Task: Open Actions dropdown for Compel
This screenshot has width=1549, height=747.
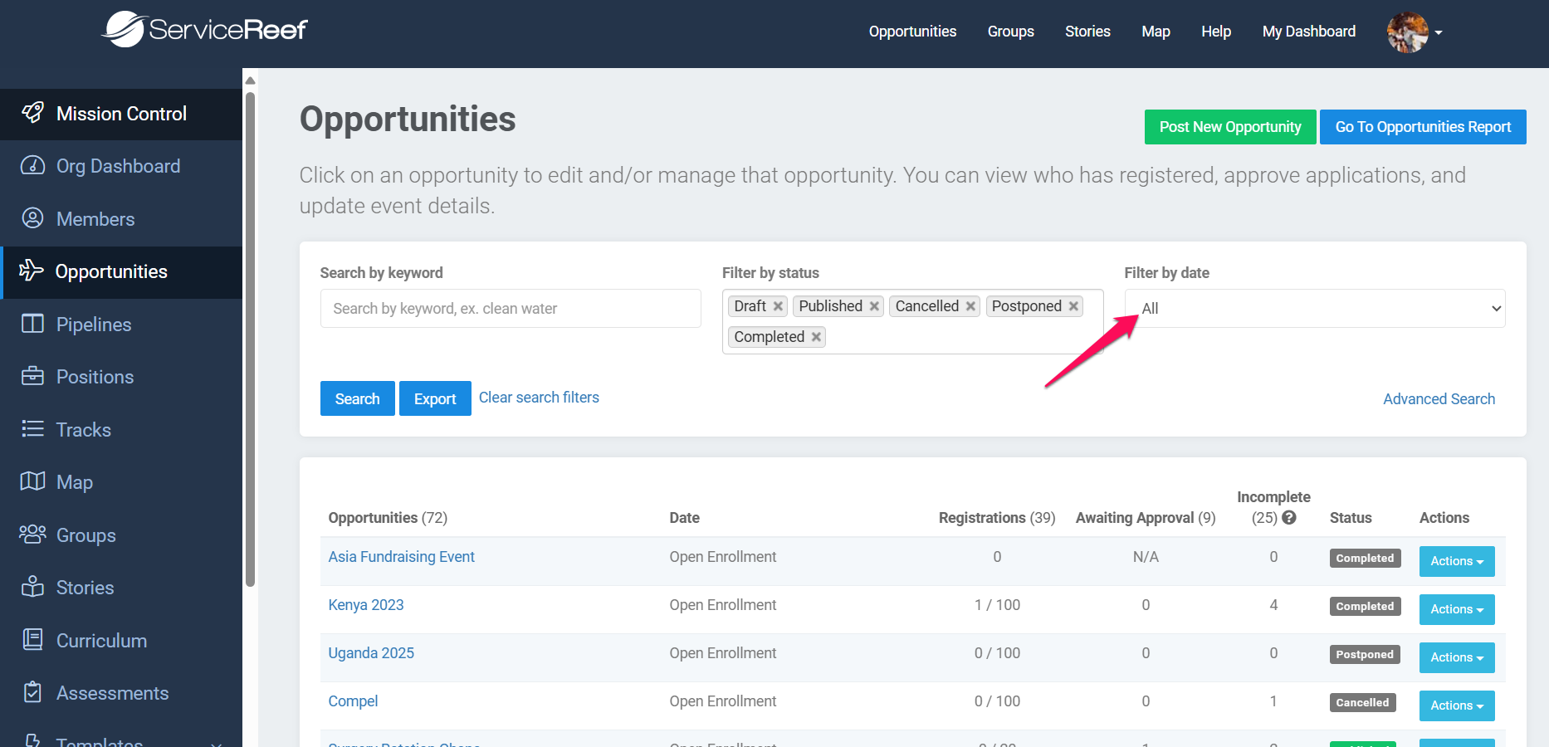Action: point(1457,705)
